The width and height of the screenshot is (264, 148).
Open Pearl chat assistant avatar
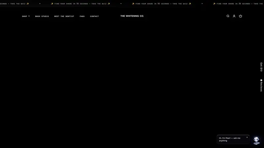(x=256, y=140)
